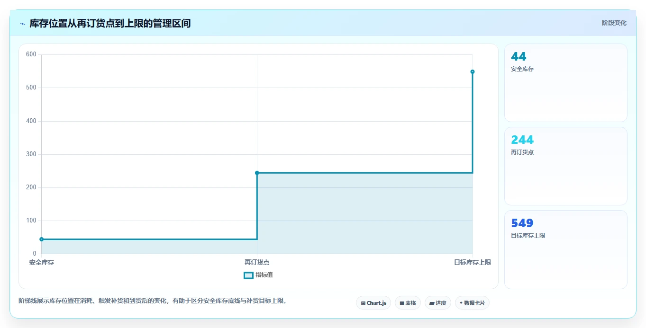Click the description text starting 阶梯线展示库存位置
646x328 pixels.
click(153, 301)
